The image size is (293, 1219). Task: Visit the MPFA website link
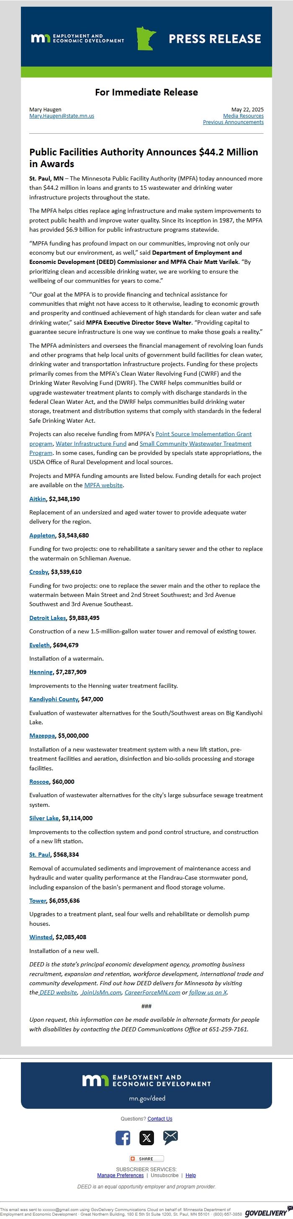click(x=103, y=485)
